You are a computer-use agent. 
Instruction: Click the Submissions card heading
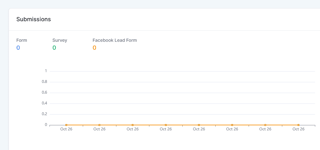(34, 19)
